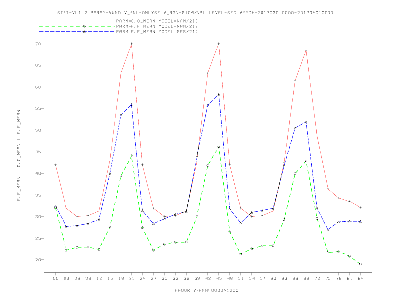The height and width of the screenshot is (303, 393).
Task: Click the x-axis title FHOUR VHHMM=0000>1200
Action: click(x=206, y=290)
